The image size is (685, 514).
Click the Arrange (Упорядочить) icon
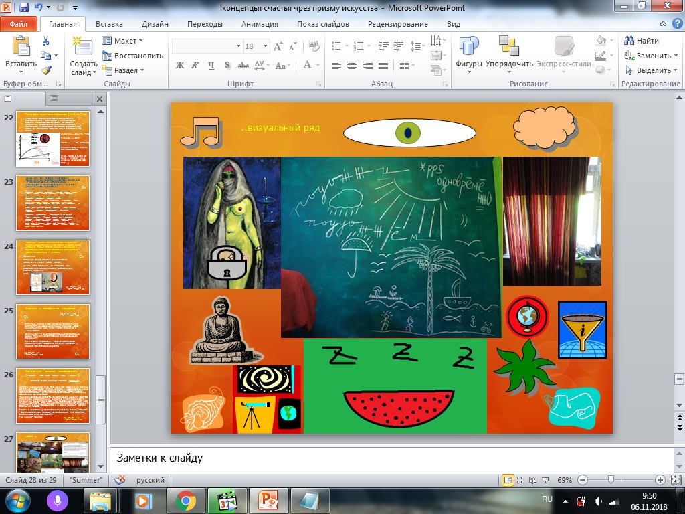509,46
